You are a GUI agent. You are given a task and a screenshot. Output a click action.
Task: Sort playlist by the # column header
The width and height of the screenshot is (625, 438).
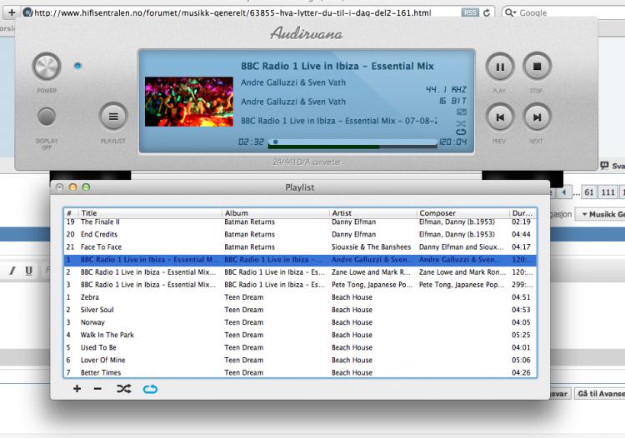(71, 213)
